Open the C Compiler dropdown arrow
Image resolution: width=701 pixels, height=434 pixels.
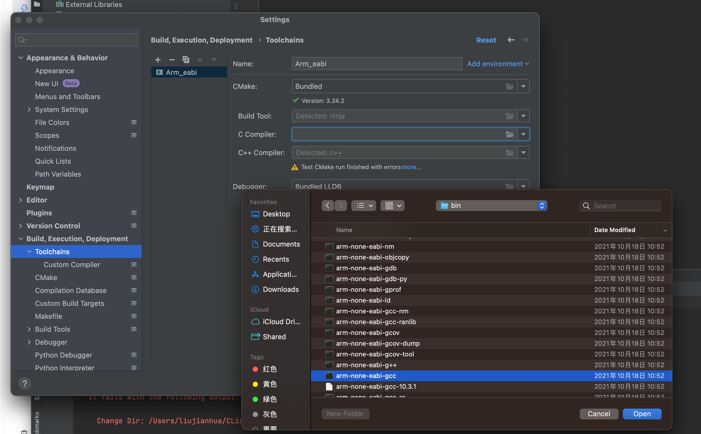(x=523, y=134)
